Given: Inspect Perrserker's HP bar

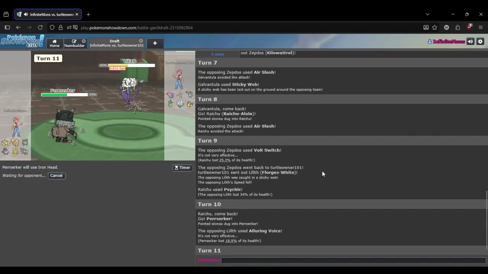Looking at the screenshot, I should pyautogui.click(x=64, y=94).
